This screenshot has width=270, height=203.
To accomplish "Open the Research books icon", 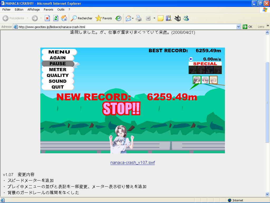I will pos(168,18).
